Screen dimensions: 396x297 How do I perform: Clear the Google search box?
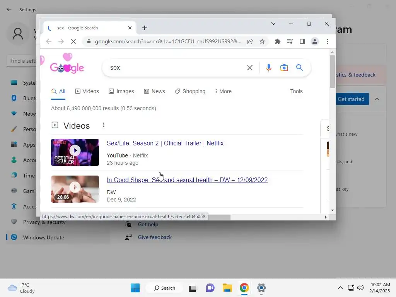point(250,68)
